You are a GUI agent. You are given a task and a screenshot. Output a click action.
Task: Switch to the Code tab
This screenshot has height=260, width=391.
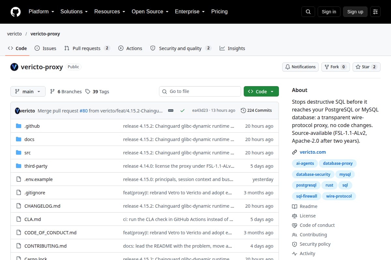(x=18, y=48)
